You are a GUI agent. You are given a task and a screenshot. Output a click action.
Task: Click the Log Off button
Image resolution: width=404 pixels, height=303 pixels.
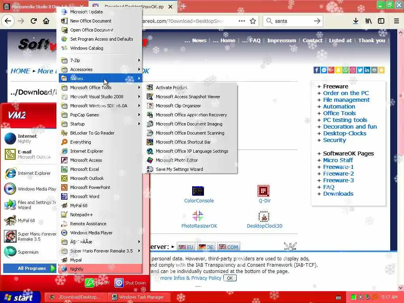98,282
